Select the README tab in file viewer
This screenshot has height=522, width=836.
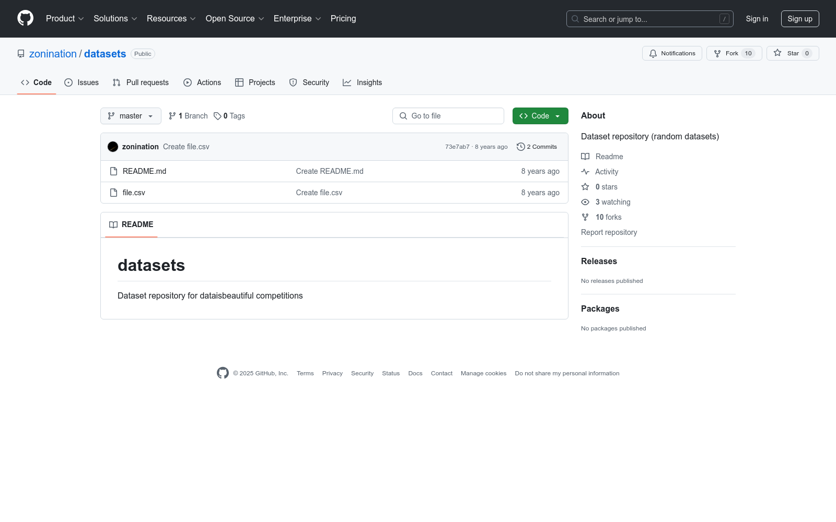tap(131, 224)
